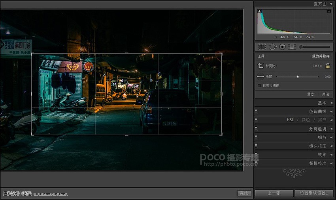Screen dimensions: 336x200
Task: Toggle the highlight clipping triangle in histogram
Action: (x=329, y=11)
